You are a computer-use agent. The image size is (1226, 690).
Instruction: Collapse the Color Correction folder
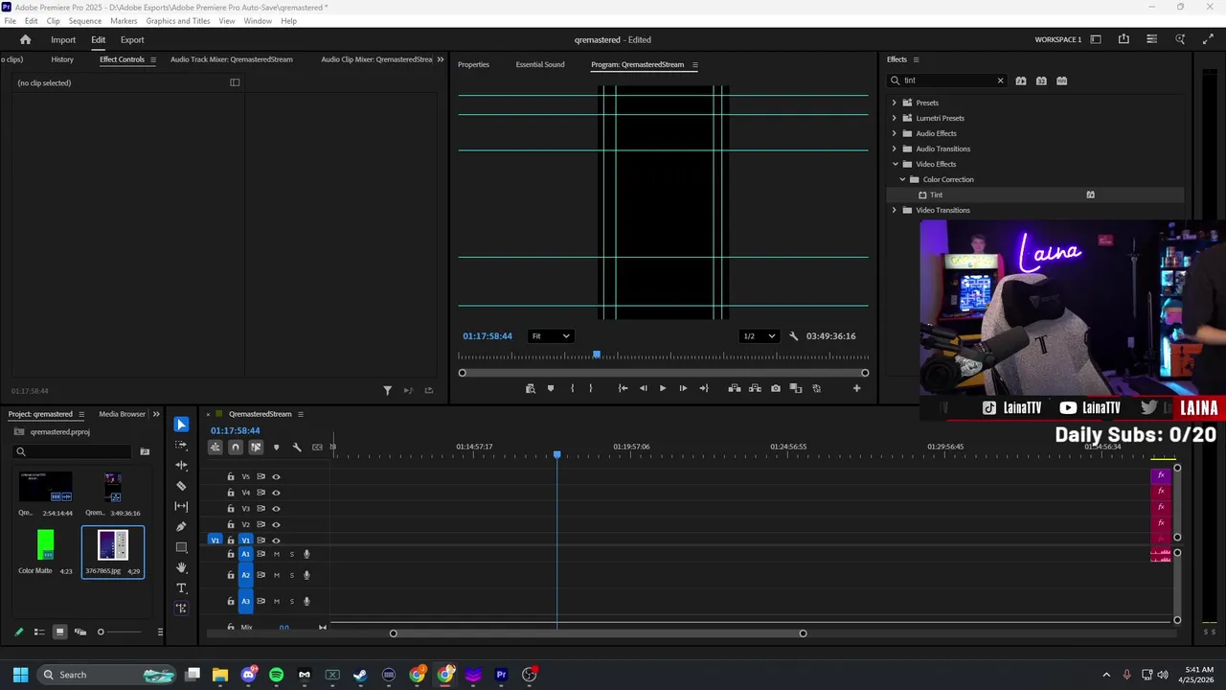tap(902, 179)
